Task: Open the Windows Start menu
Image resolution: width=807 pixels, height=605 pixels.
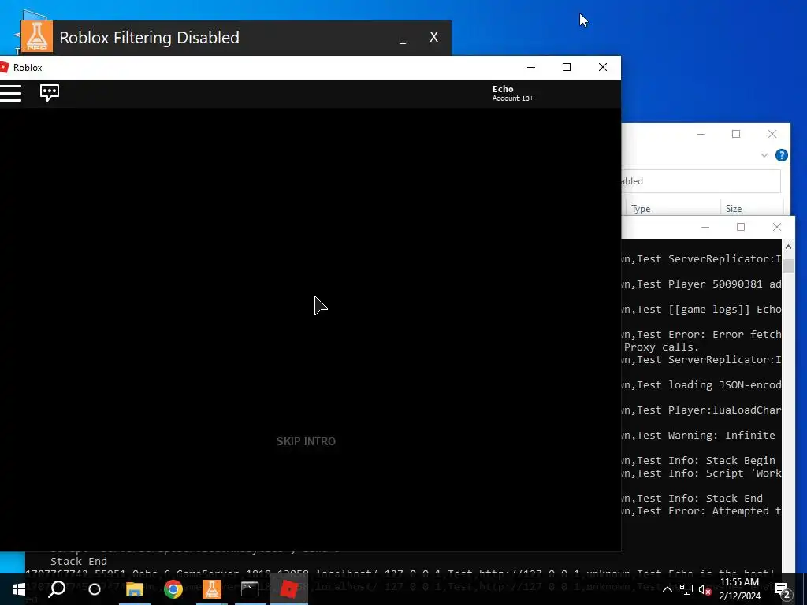Action: pyautogui.click(x=19, y=589)
